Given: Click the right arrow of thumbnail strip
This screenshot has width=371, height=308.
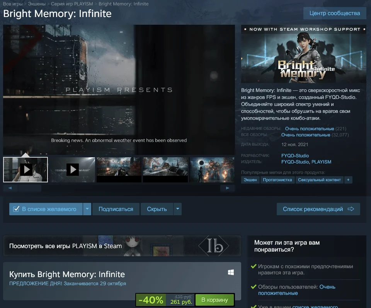Looking at the screenshot, I should pos(227,188).
